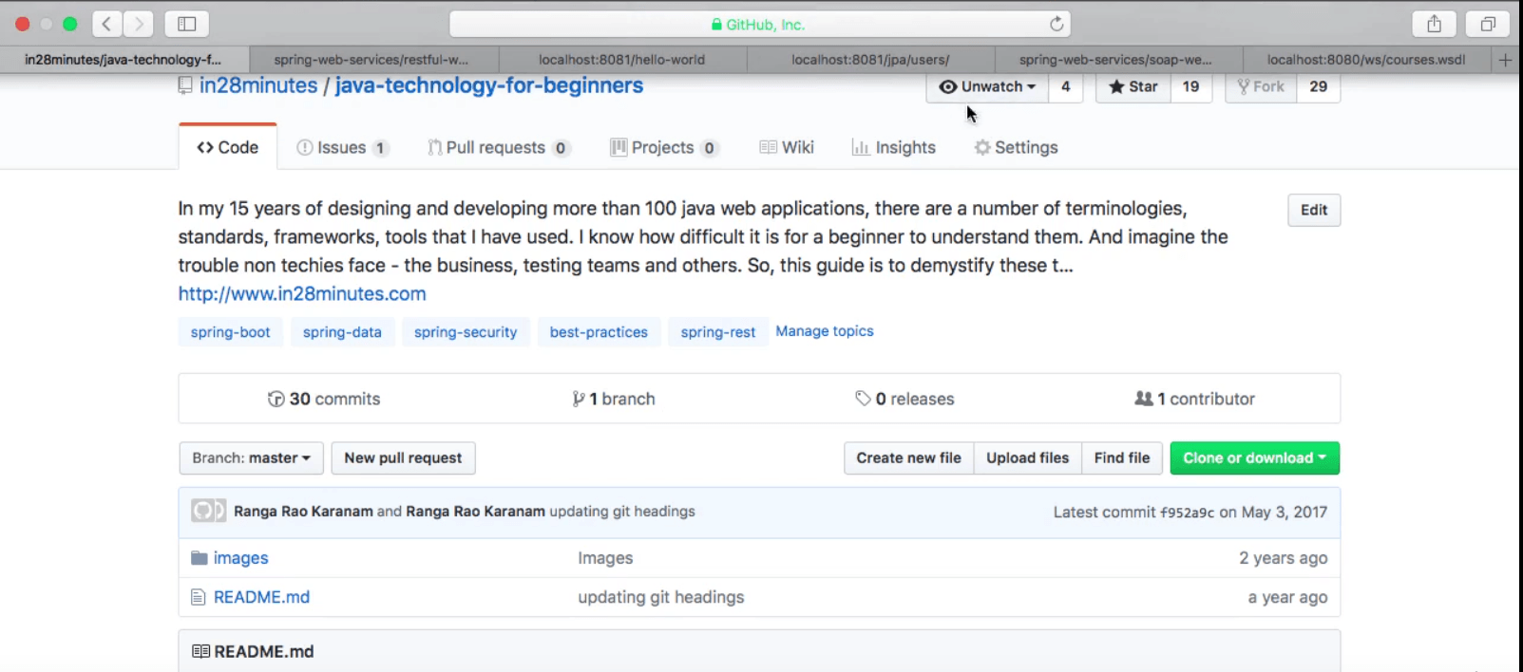Viewport: 1523px width, 672px height.
Task: Open the spring-security topic tag
Action: click(466, 332)
